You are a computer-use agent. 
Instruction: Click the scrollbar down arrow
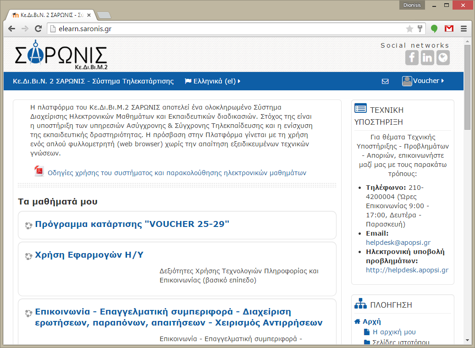click(467, 340)
